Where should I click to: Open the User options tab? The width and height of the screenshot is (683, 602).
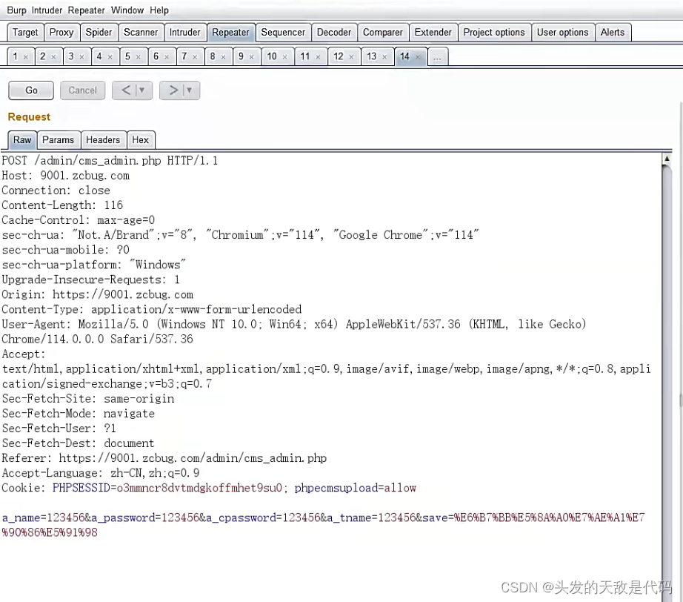[563, 33]
